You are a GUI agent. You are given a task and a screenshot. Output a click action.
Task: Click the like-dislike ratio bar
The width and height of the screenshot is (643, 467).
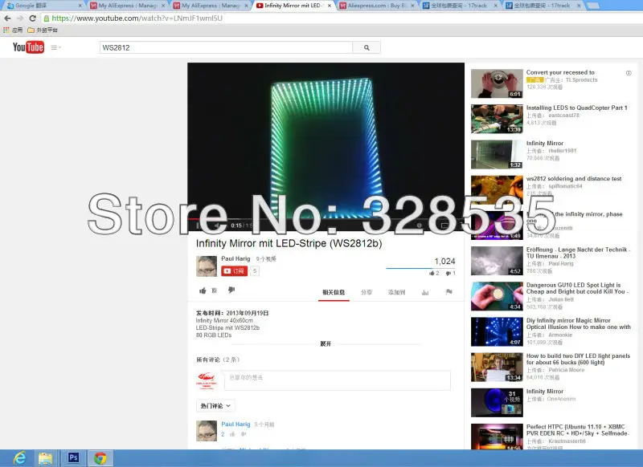tap(420, 269)
